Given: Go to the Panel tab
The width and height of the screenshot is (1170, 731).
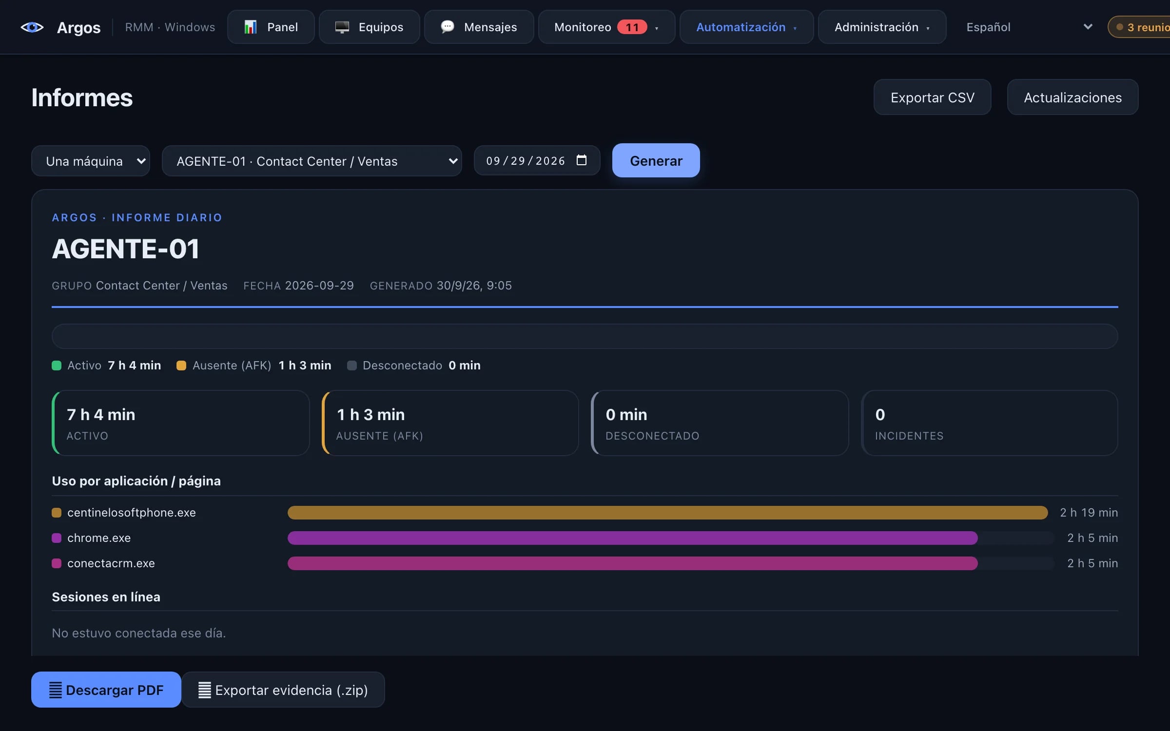Looking at the screenshot, I should tap(271, 27).
